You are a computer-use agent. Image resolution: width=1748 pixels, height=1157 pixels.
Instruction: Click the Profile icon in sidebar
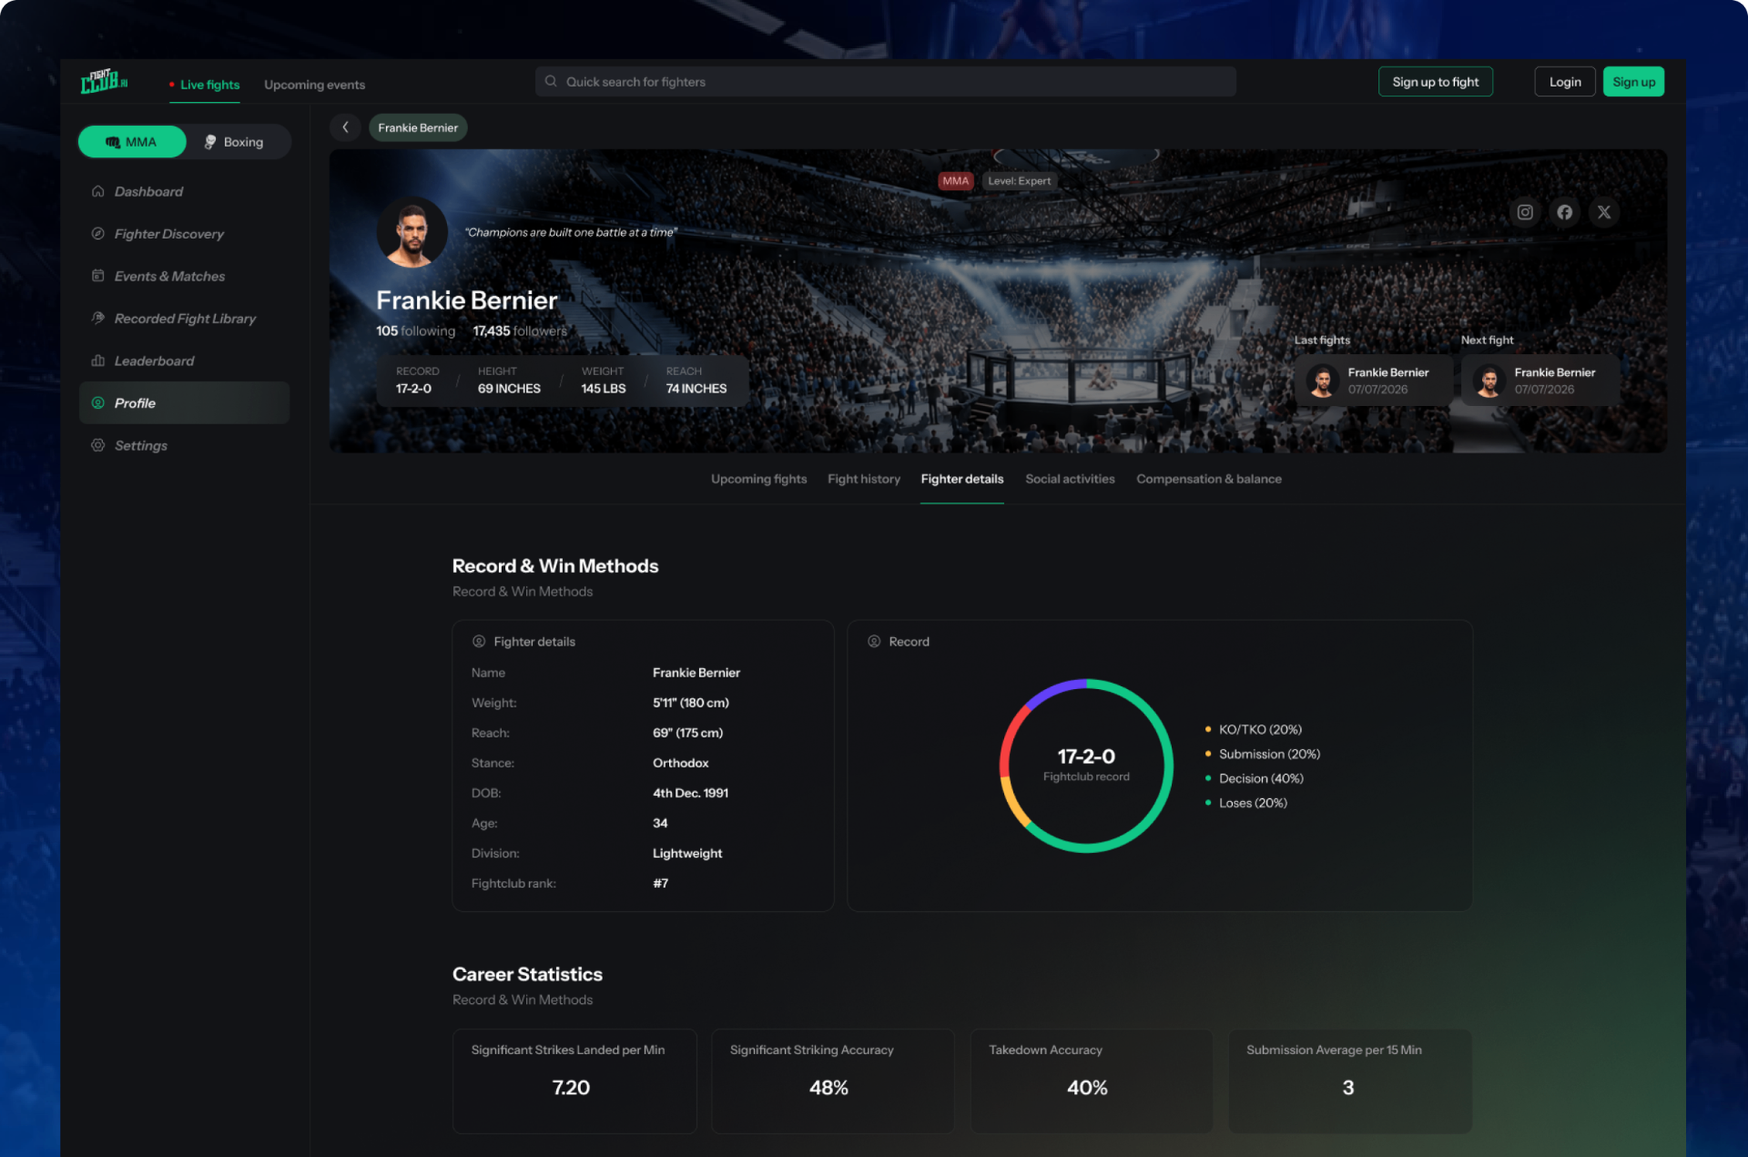(x=98, y=402)
